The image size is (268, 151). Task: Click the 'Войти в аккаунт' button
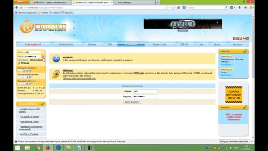[x=132, y=102]
